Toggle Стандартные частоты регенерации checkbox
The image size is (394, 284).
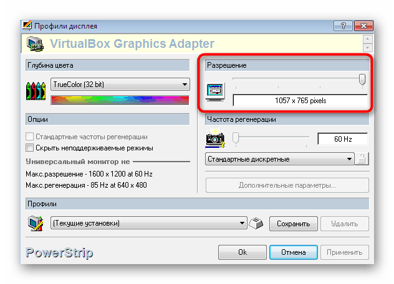tap(30, 137)
